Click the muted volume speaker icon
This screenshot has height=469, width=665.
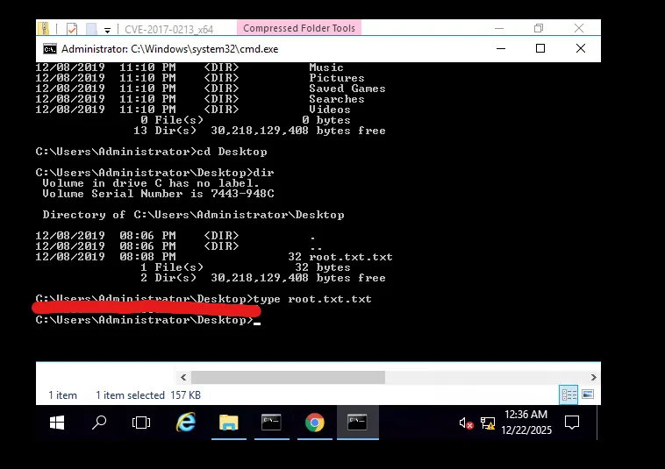coord(466,423)
